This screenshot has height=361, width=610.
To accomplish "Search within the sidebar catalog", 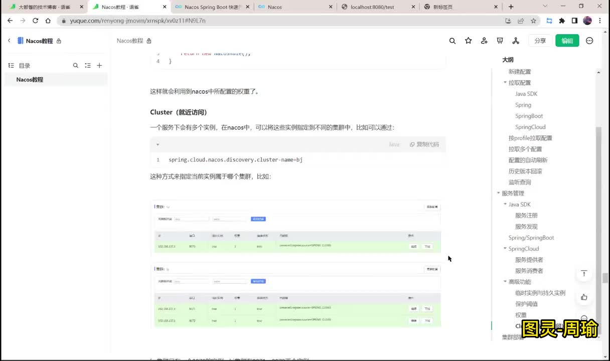I will click(x=76, y=66).
